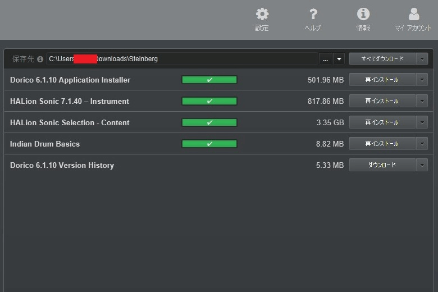Reinstall Dorico 6.1.10 Application Installer
438x292 pixels.
tap(382, 80)
